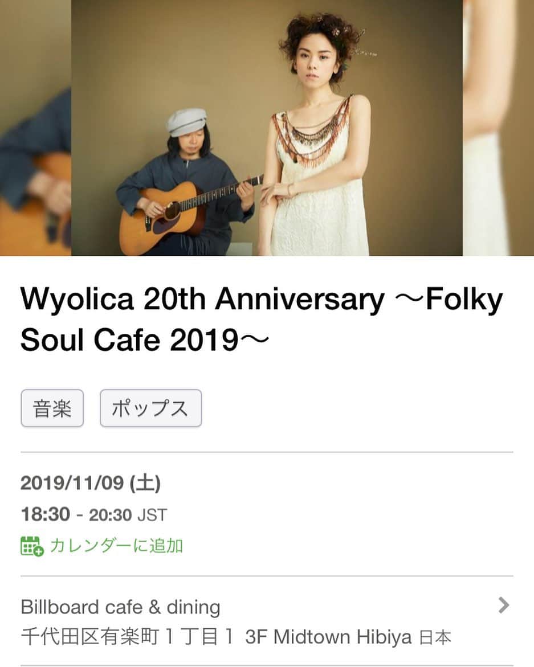The image size is (534, 667).
Task: Click the event date 2019/11/09 (土)
Action: coord(91,483)
